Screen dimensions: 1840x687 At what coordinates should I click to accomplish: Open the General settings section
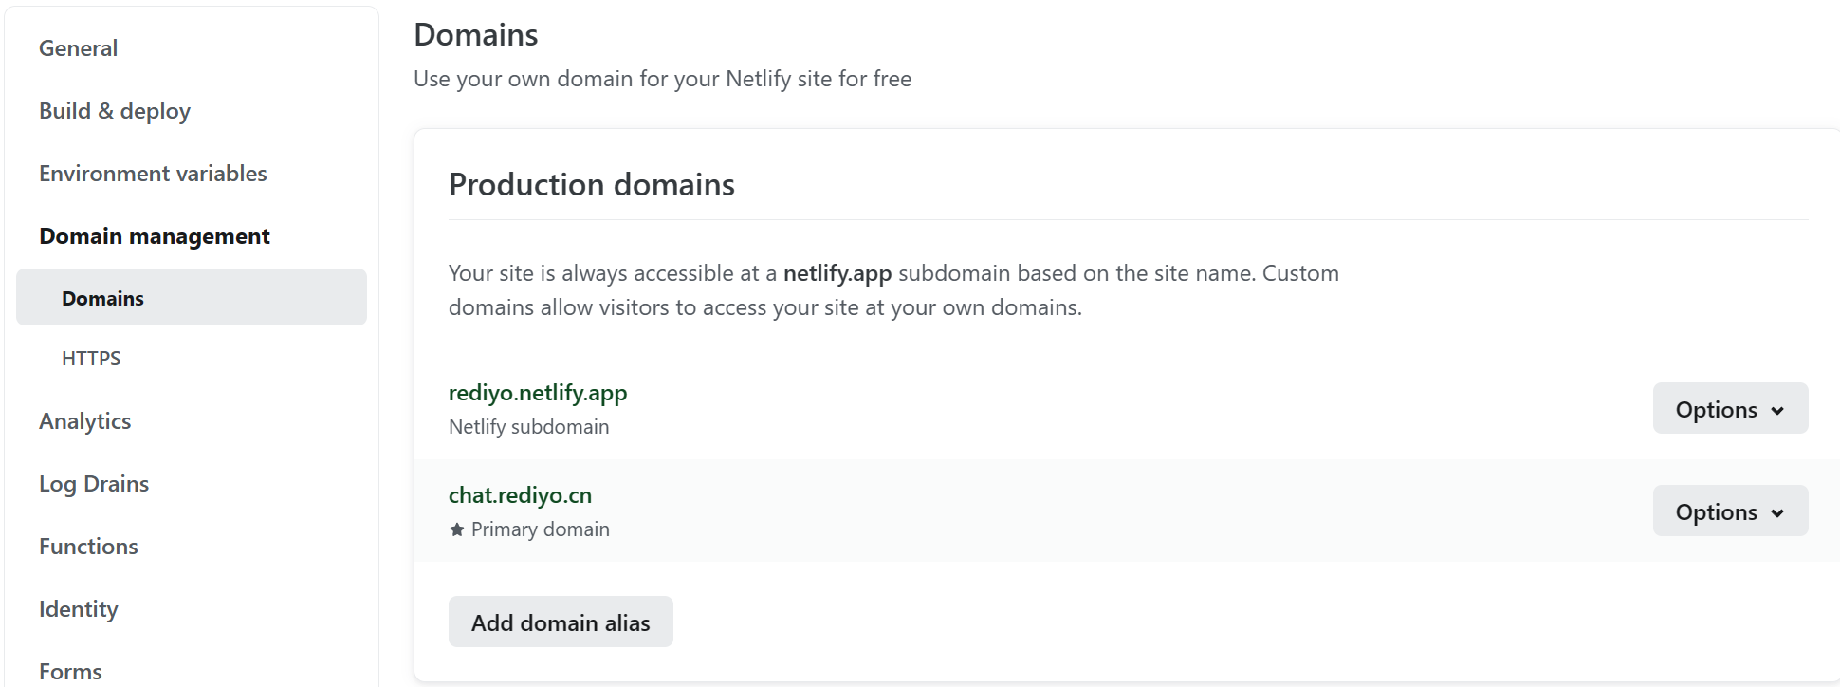78,48
